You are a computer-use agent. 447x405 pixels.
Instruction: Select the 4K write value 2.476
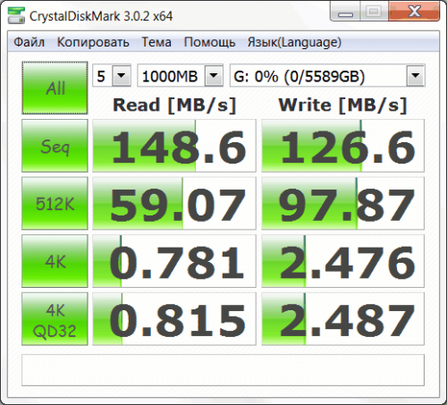(342, 261)
